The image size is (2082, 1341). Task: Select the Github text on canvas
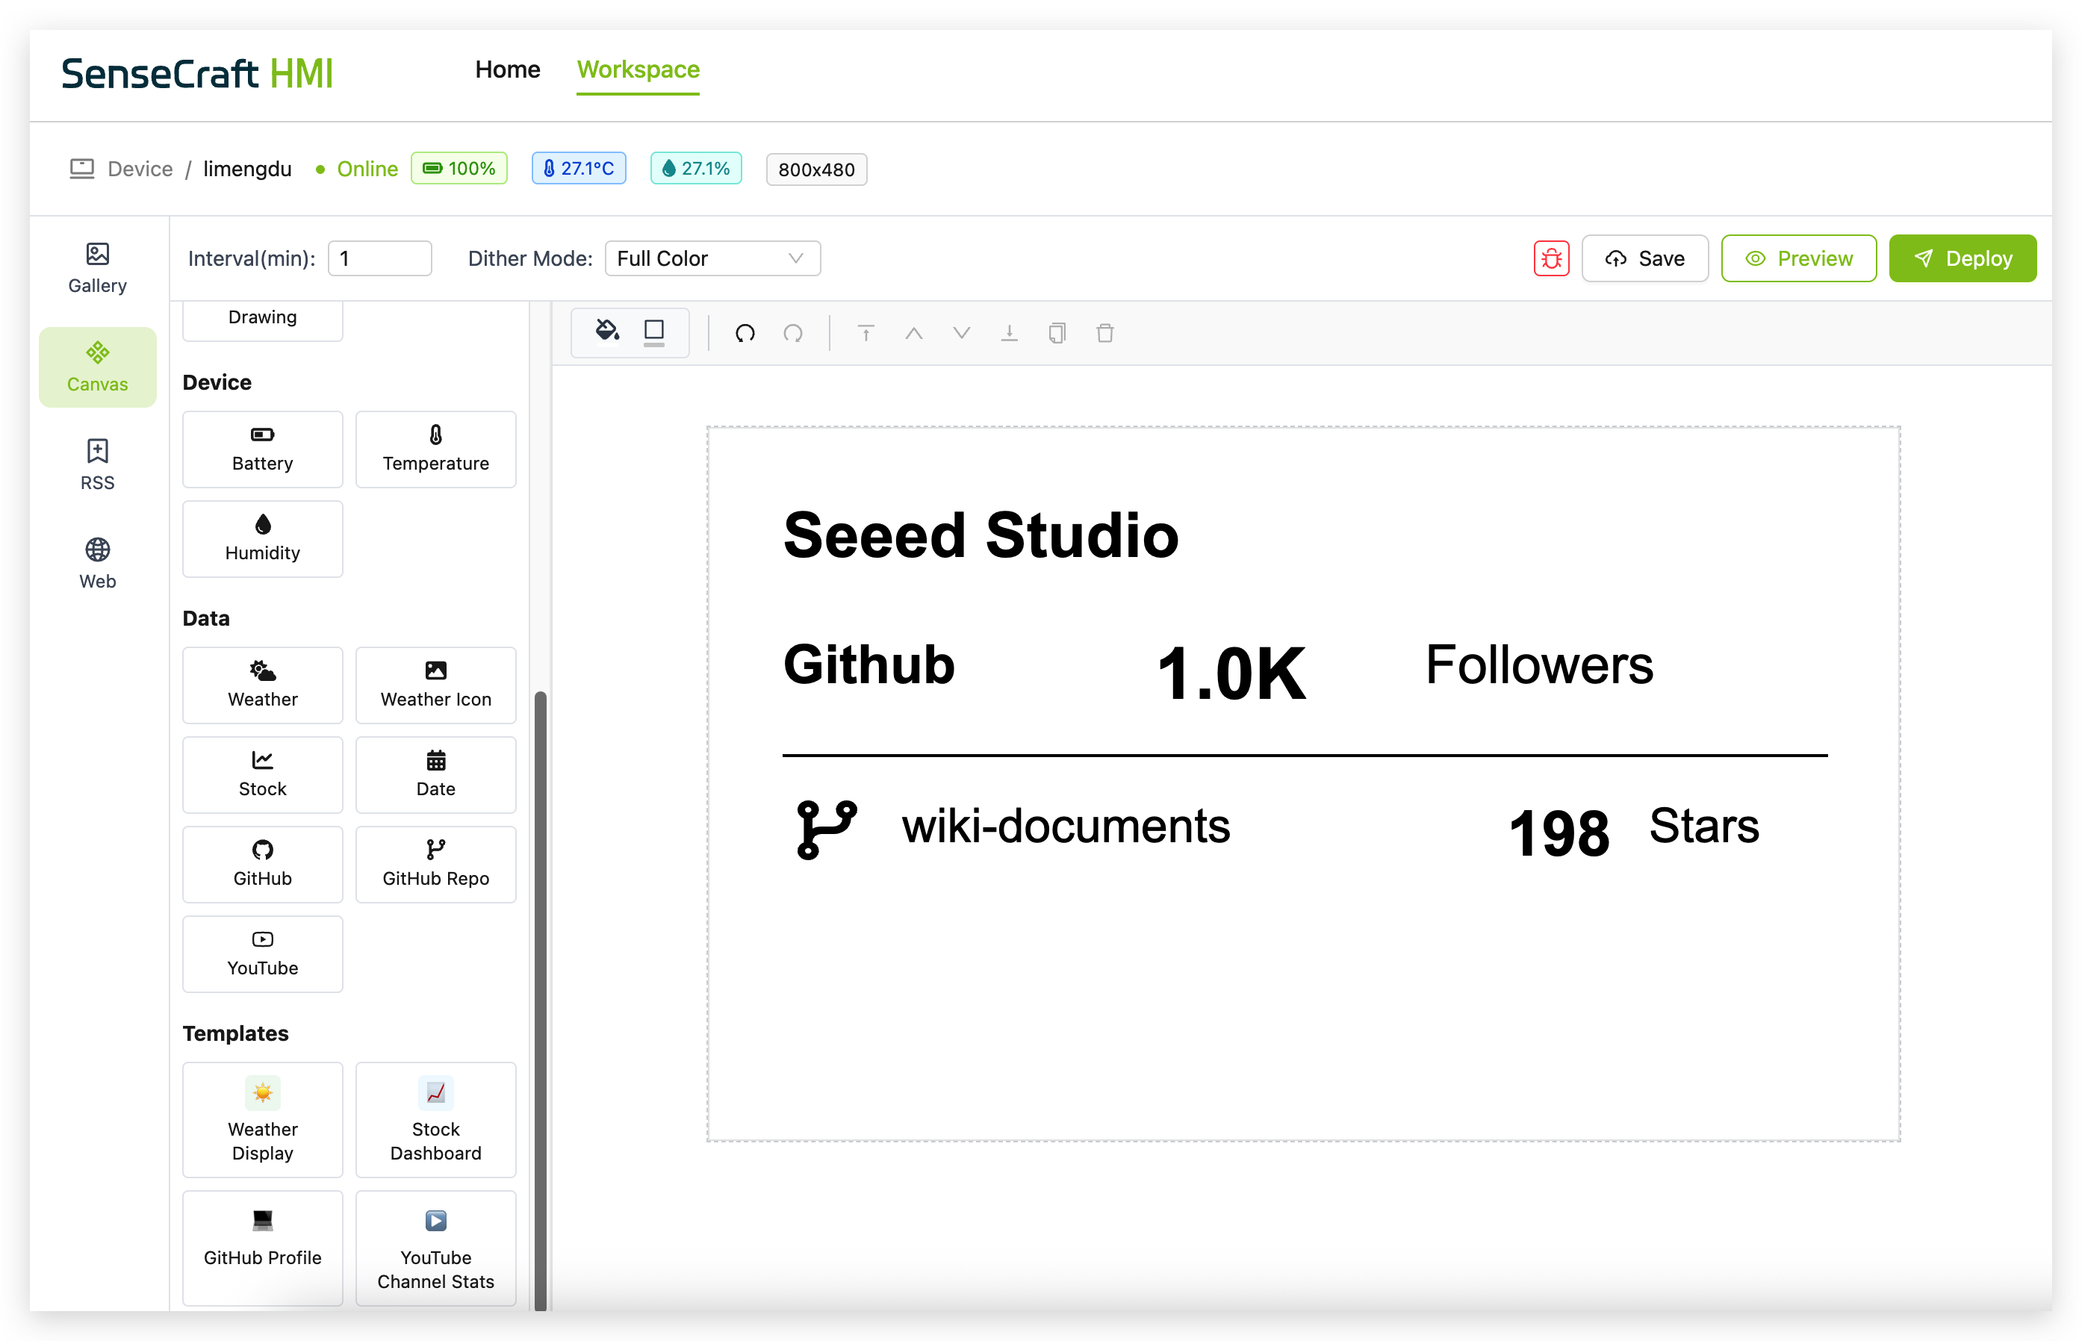click(x=869, y=666)
